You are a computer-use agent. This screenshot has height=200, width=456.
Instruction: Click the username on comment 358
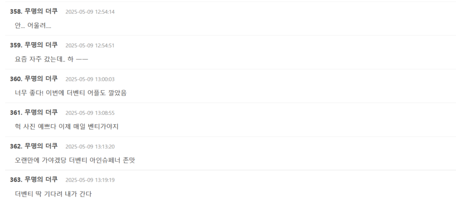(41, 11)
